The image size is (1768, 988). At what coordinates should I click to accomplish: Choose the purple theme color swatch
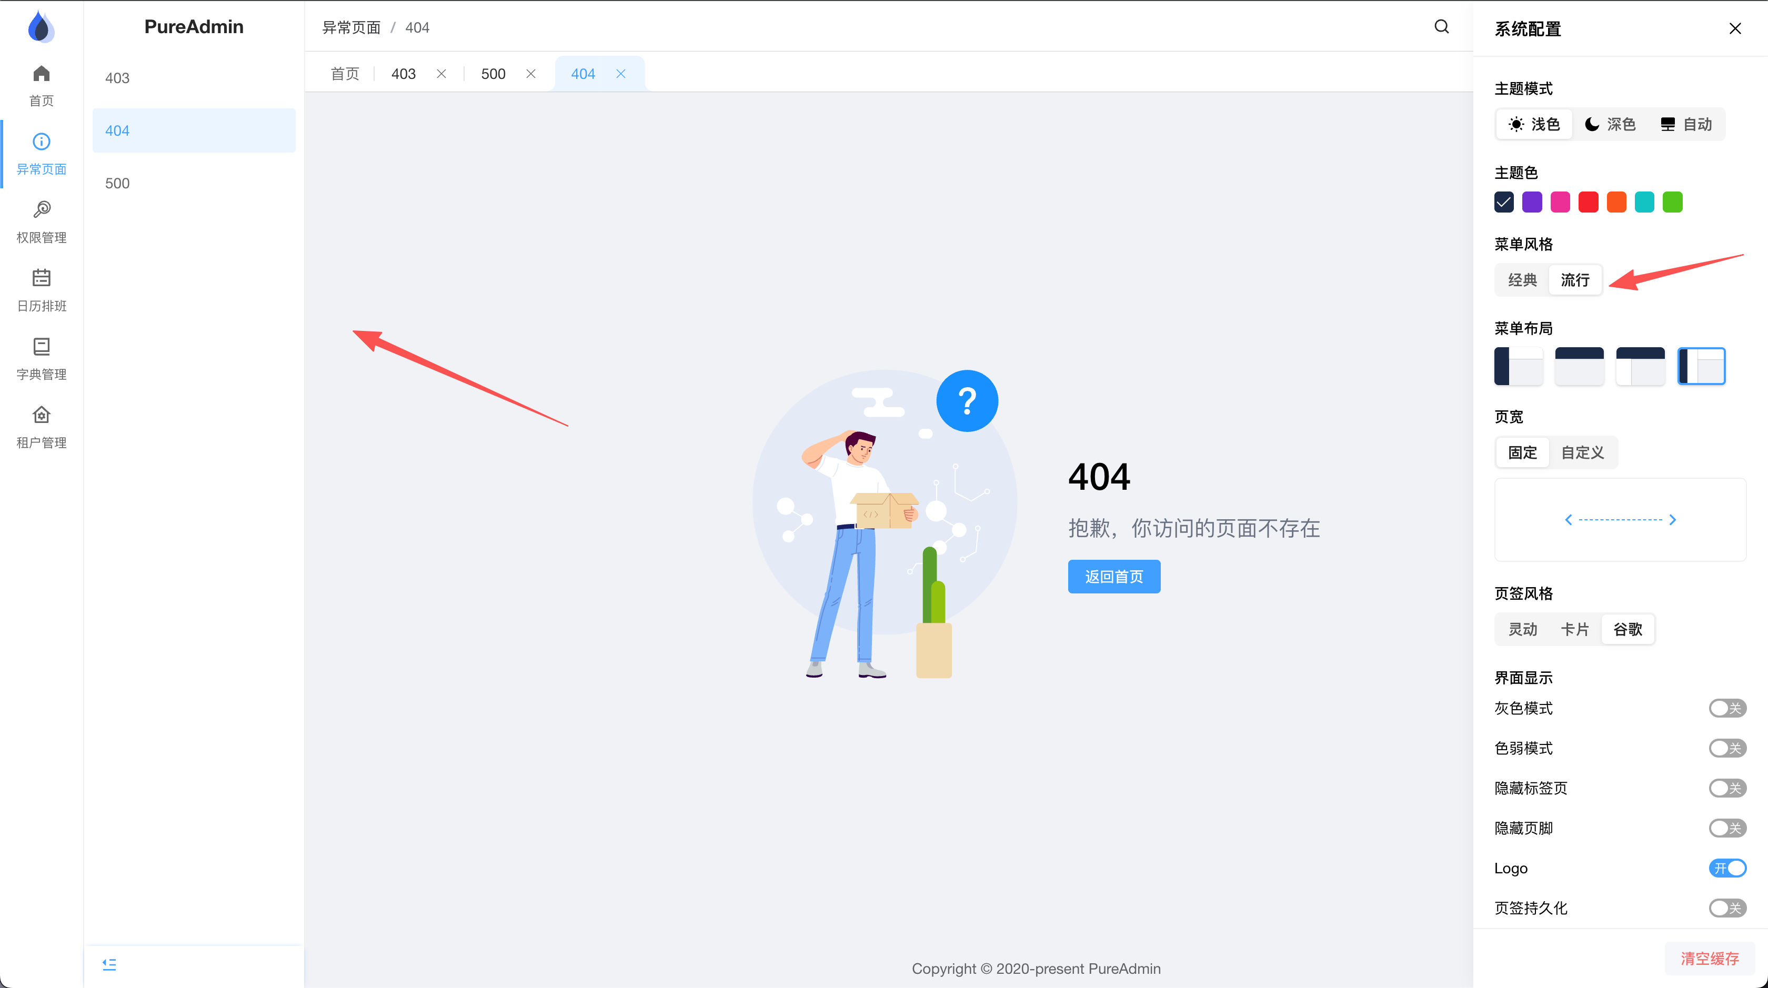(x=1532, y=203)
